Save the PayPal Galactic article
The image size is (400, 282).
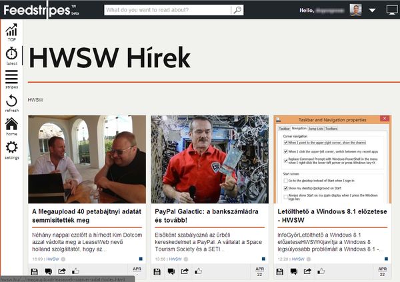[157, 271]
